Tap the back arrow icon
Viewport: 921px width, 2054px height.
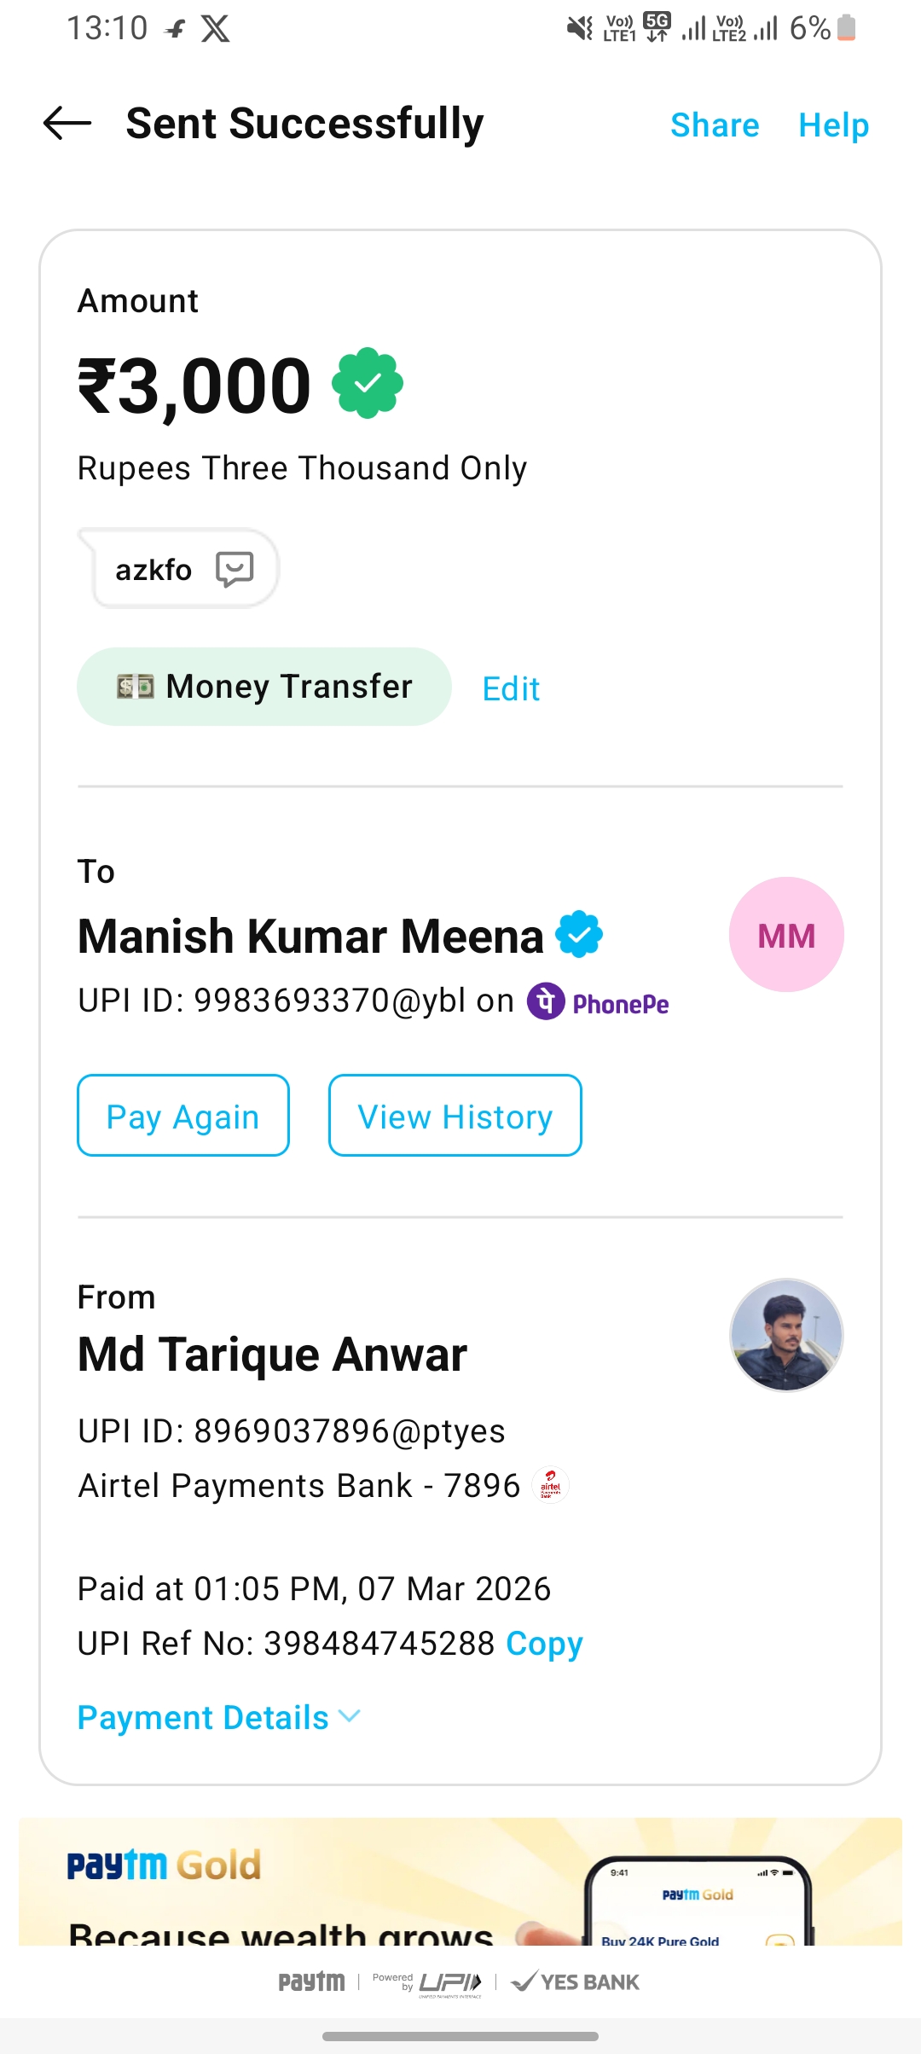[x=67, y=124]
